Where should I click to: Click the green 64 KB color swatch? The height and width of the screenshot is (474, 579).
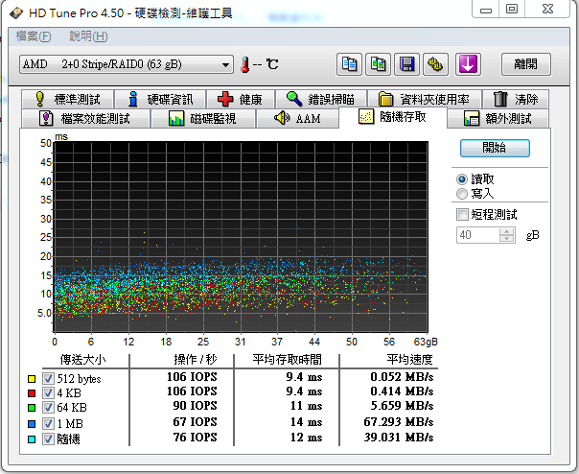point(32,408)
